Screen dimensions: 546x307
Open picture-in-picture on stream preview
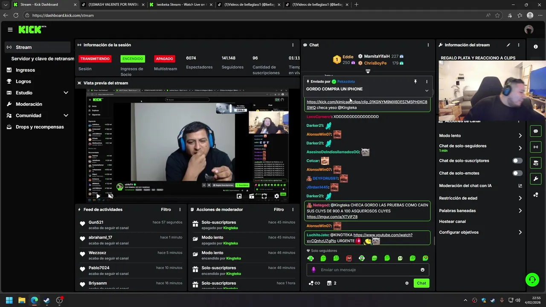pyautogui.click(x=239, y=196)
